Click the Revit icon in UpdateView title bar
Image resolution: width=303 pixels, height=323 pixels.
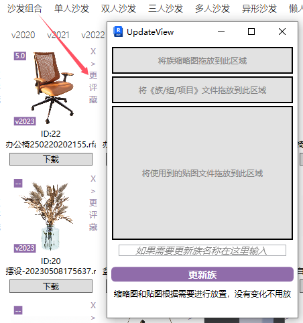(118, 31)
